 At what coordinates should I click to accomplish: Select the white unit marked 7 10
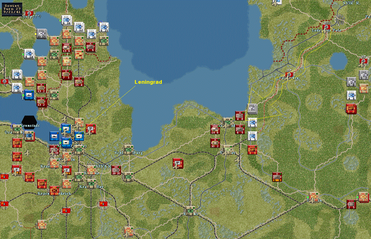click(17, 88)
